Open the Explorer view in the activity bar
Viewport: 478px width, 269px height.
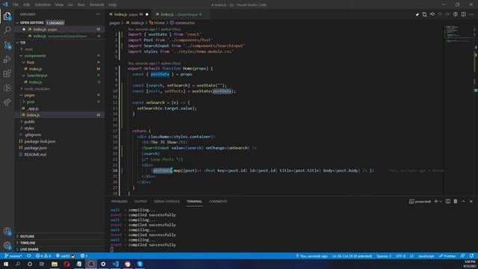(x=7, y=16)
